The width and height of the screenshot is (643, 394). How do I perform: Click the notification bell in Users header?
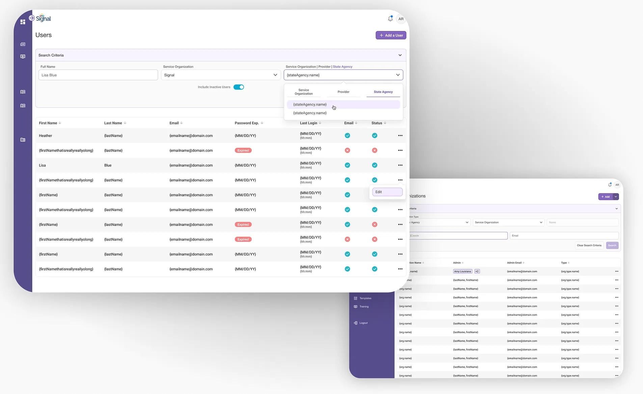coord(390,19)
